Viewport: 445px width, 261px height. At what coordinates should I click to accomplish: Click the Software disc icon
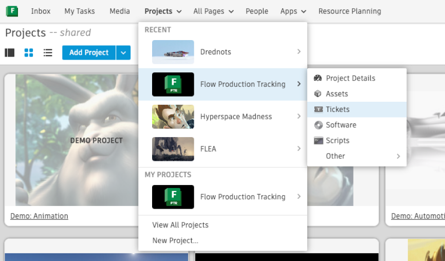[x=319, y=125]
